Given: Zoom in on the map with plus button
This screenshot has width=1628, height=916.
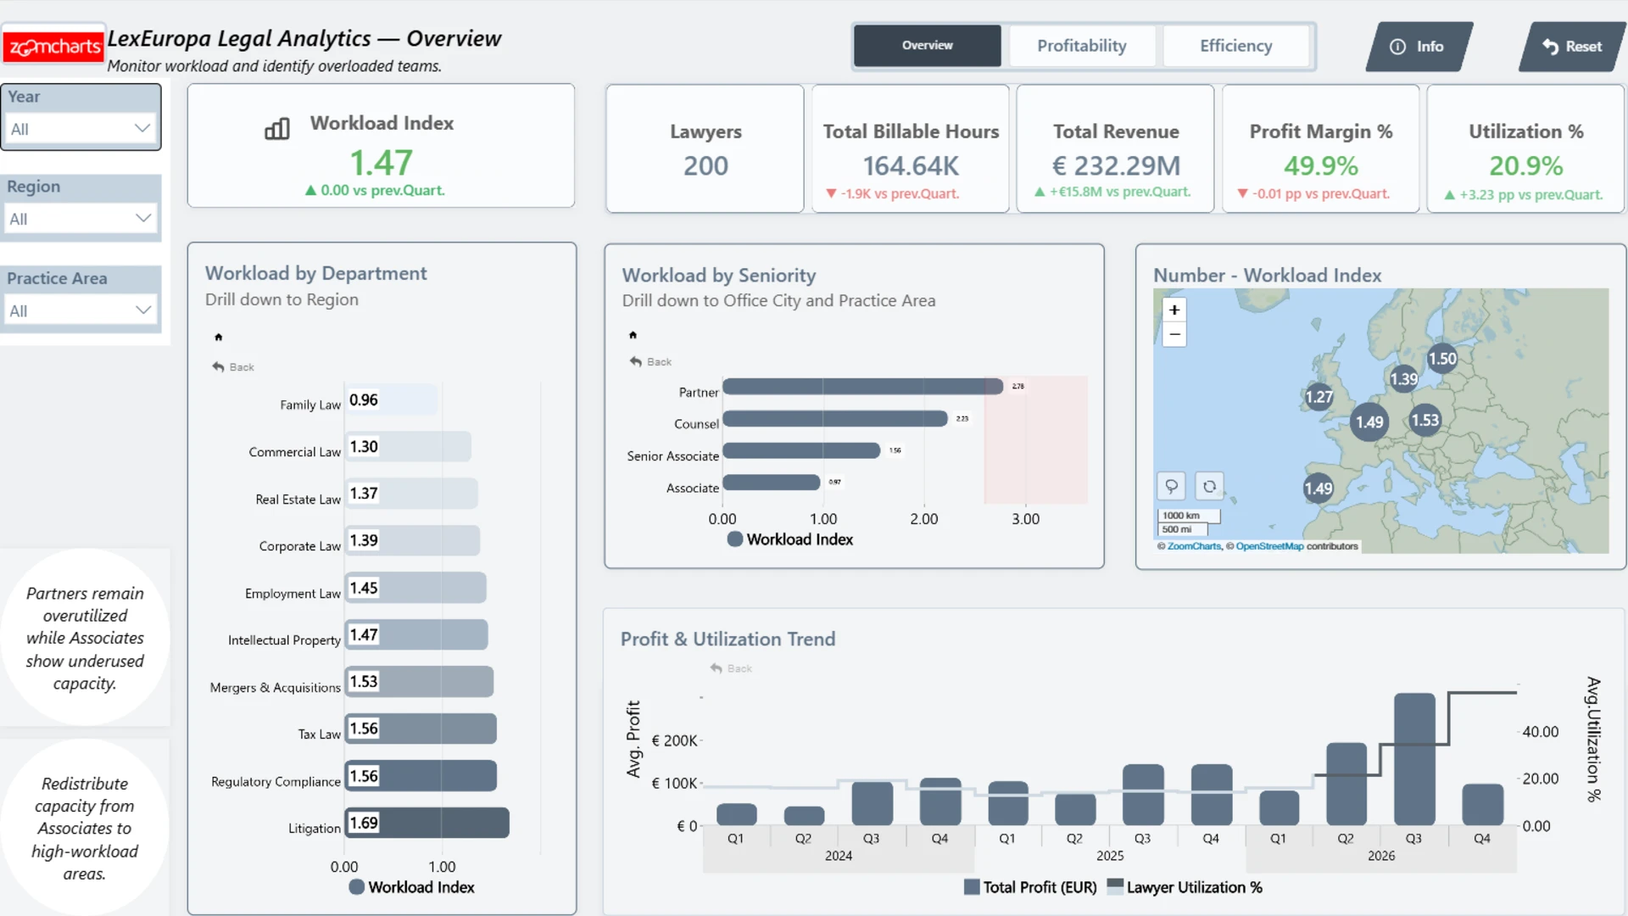Looking at the screenshot, I should point(1174,310).
